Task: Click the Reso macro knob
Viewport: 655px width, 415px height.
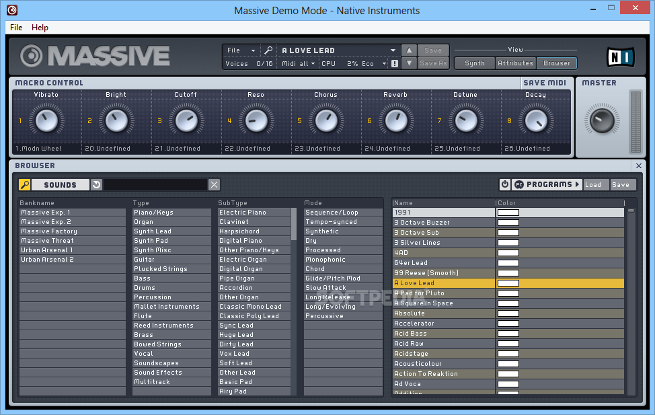Action: tap(256, 121)
